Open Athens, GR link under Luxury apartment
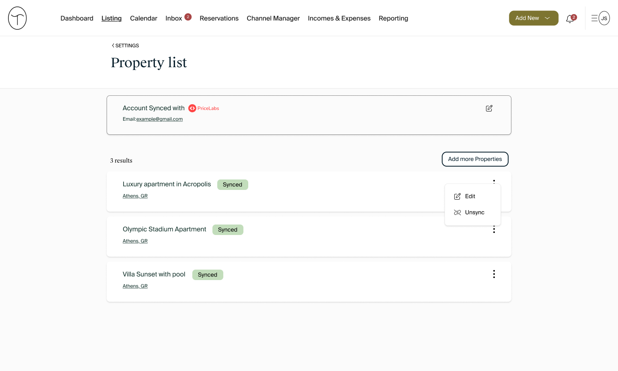 point(135,196)
